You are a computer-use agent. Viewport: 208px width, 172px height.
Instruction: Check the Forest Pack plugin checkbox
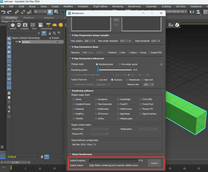tap(140, 104)
